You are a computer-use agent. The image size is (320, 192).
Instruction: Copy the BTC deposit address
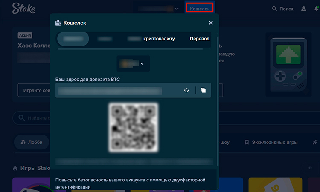tap(203, 90)
